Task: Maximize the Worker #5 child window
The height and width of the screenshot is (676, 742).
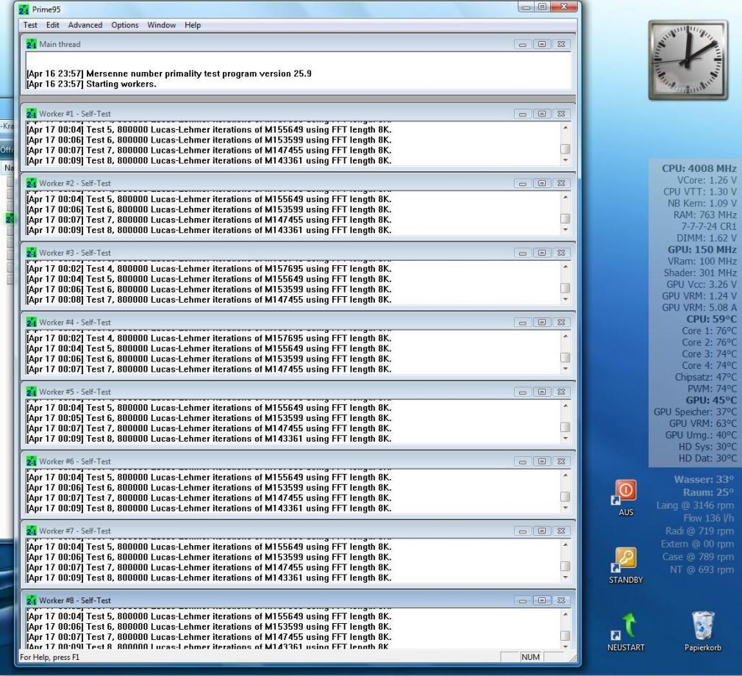Action: pos(542,392)
